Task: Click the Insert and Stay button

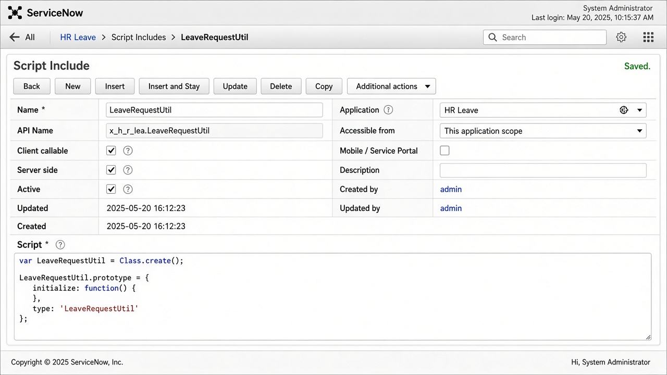Action: click(x=174, y=86)
